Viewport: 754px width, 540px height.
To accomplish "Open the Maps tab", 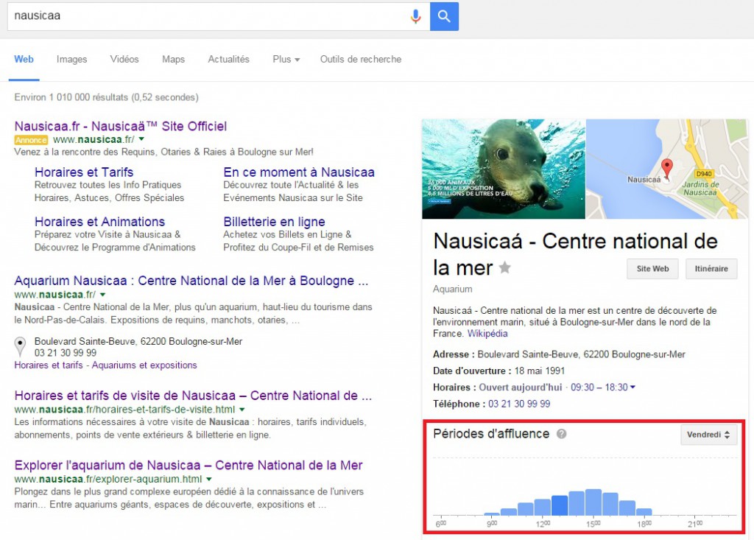I will pyautogui.click(x=173, y=59).
